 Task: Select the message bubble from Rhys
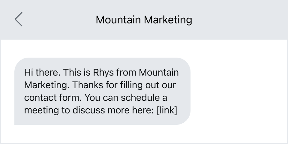102,91
